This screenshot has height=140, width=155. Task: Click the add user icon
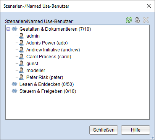(137, 20)
